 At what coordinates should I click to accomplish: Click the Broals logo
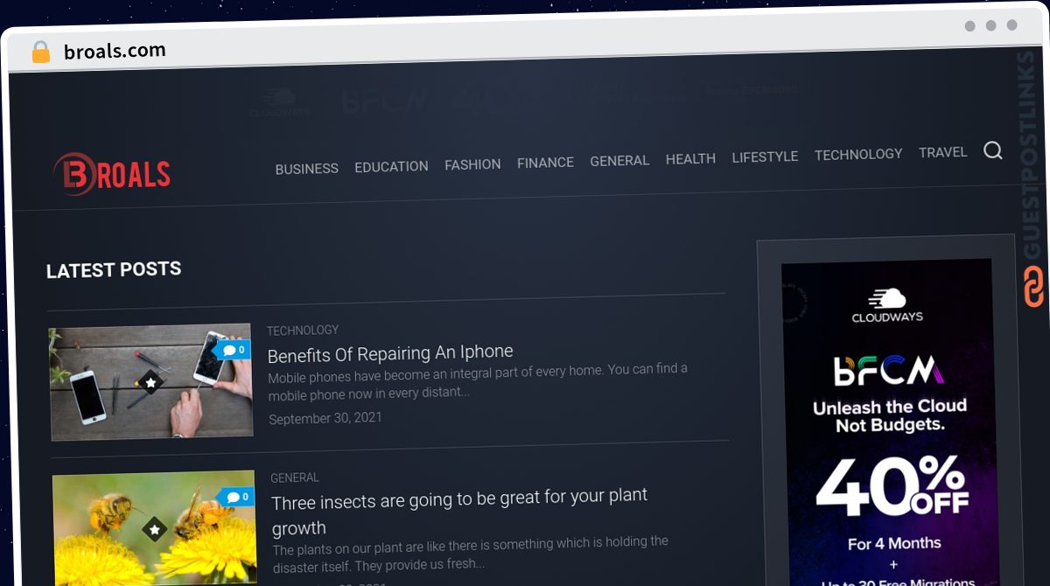click(x=111, y=174)
